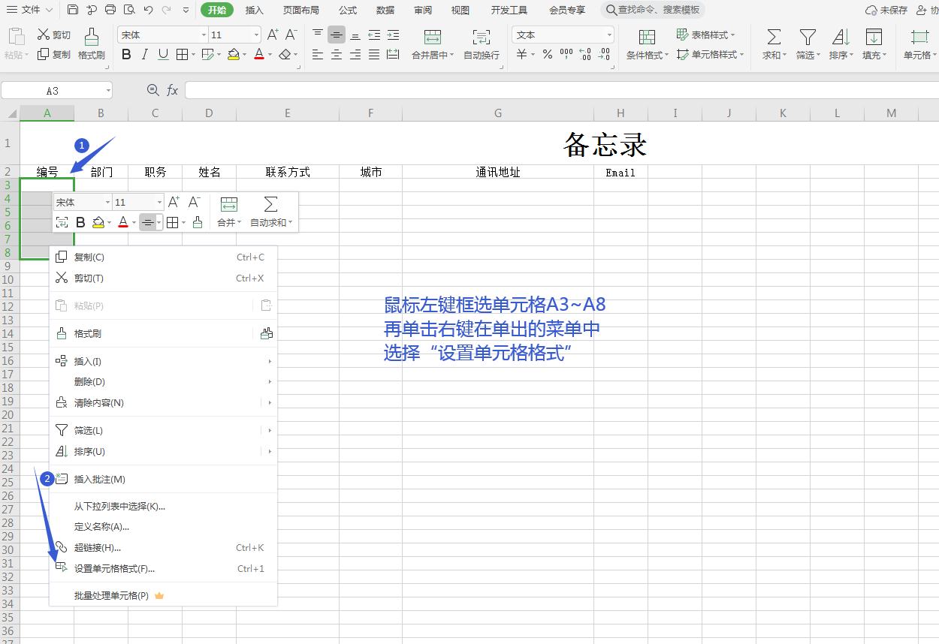Undo the last action
Screen dimensions: 939x644
coord(148,10)
